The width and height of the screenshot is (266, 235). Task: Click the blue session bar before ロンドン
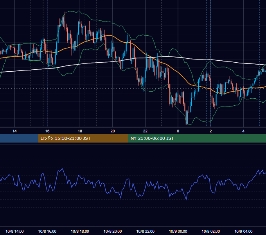pyautogui.click(x=19, y=138)
